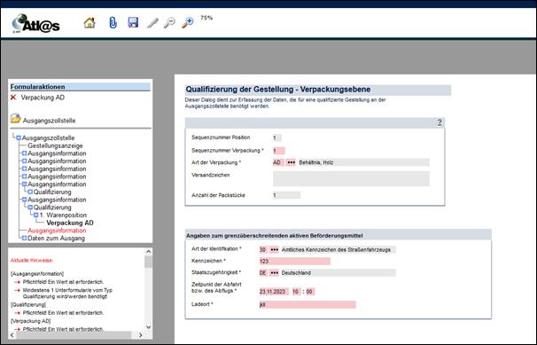Select bold Verpackung AD tree item

(70, 223)
